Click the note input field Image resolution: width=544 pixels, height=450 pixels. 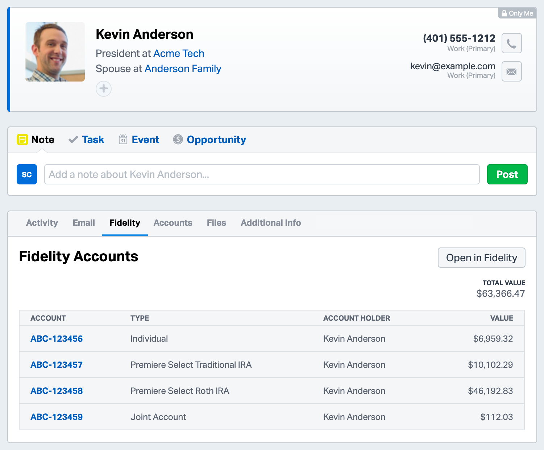click(x=262, y=174)
